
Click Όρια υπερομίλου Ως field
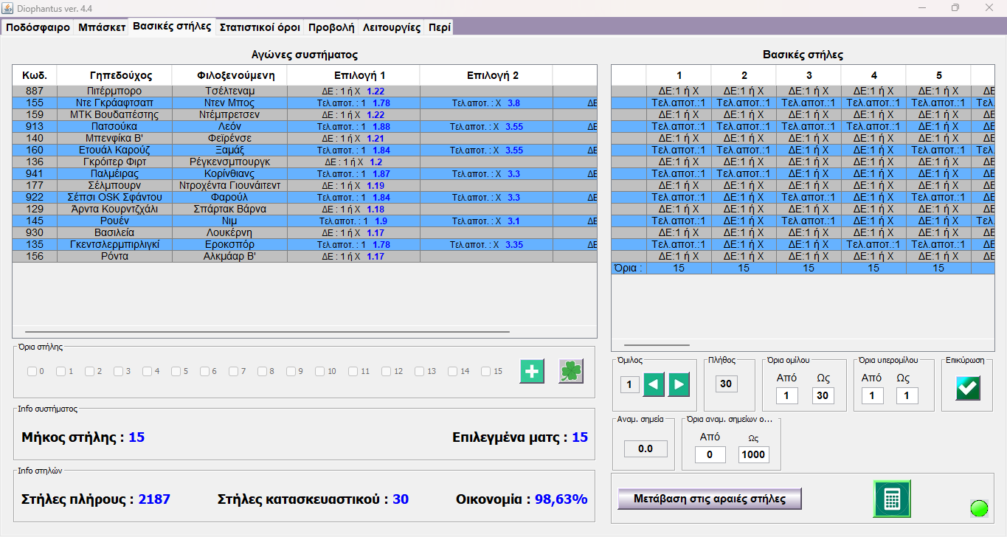[x=907, y=396]
